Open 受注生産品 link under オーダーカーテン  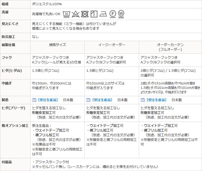[156, 100]
